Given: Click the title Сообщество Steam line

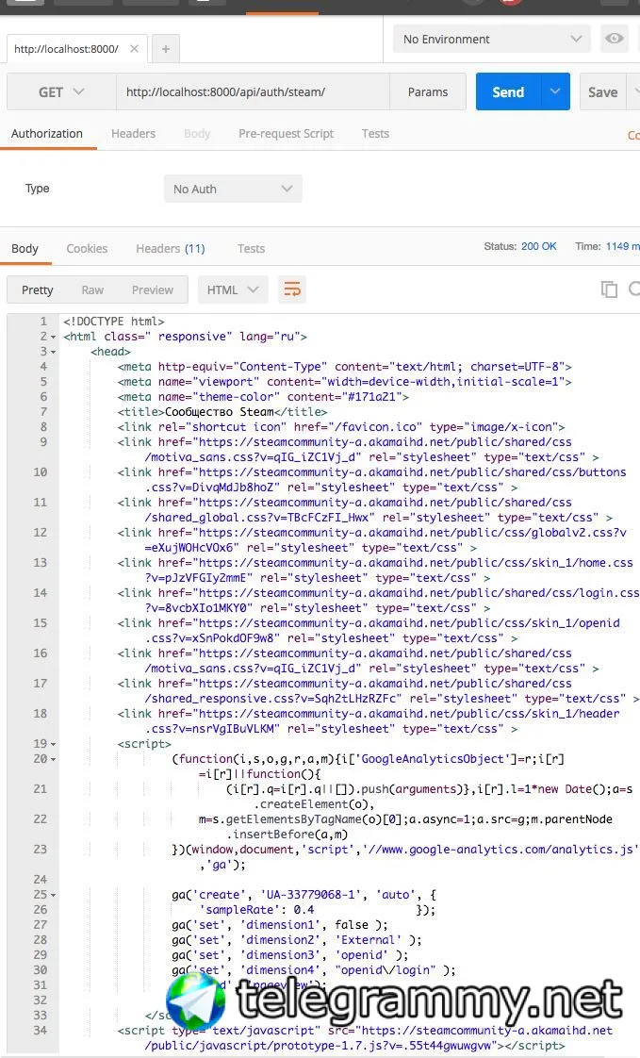Looking at the screenshot, I should [222, 411].
